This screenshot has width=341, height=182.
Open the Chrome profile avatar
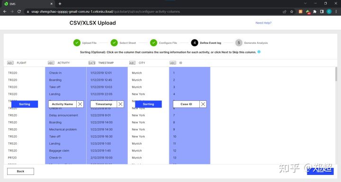click(329, 12)
